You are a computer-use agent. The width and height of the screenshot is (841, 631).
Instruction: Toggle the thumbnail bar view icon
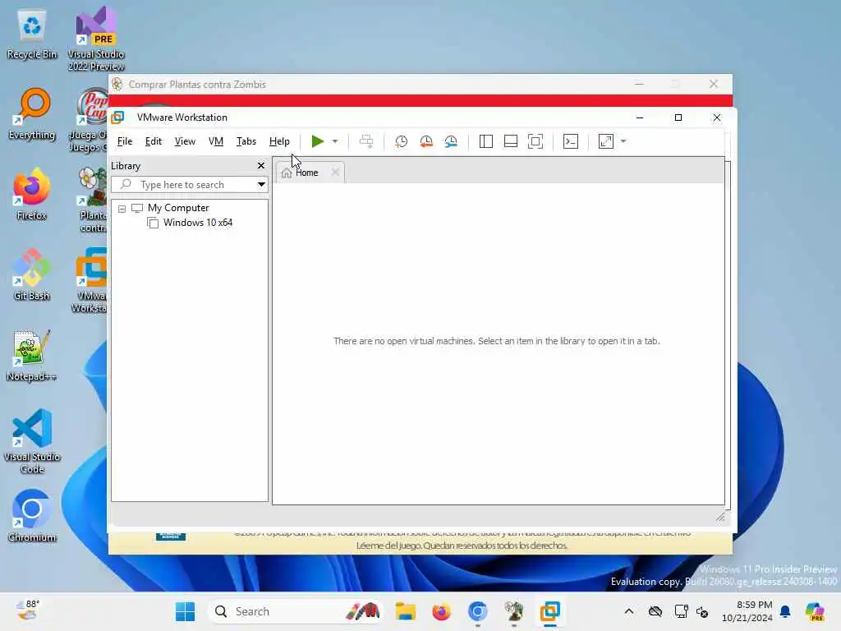(x=511, y=141)
